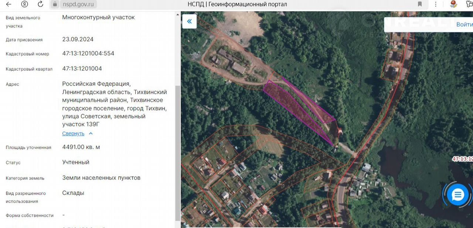
Task: Click the cadastral quarter label on map
Action: (x=463, y=159)
